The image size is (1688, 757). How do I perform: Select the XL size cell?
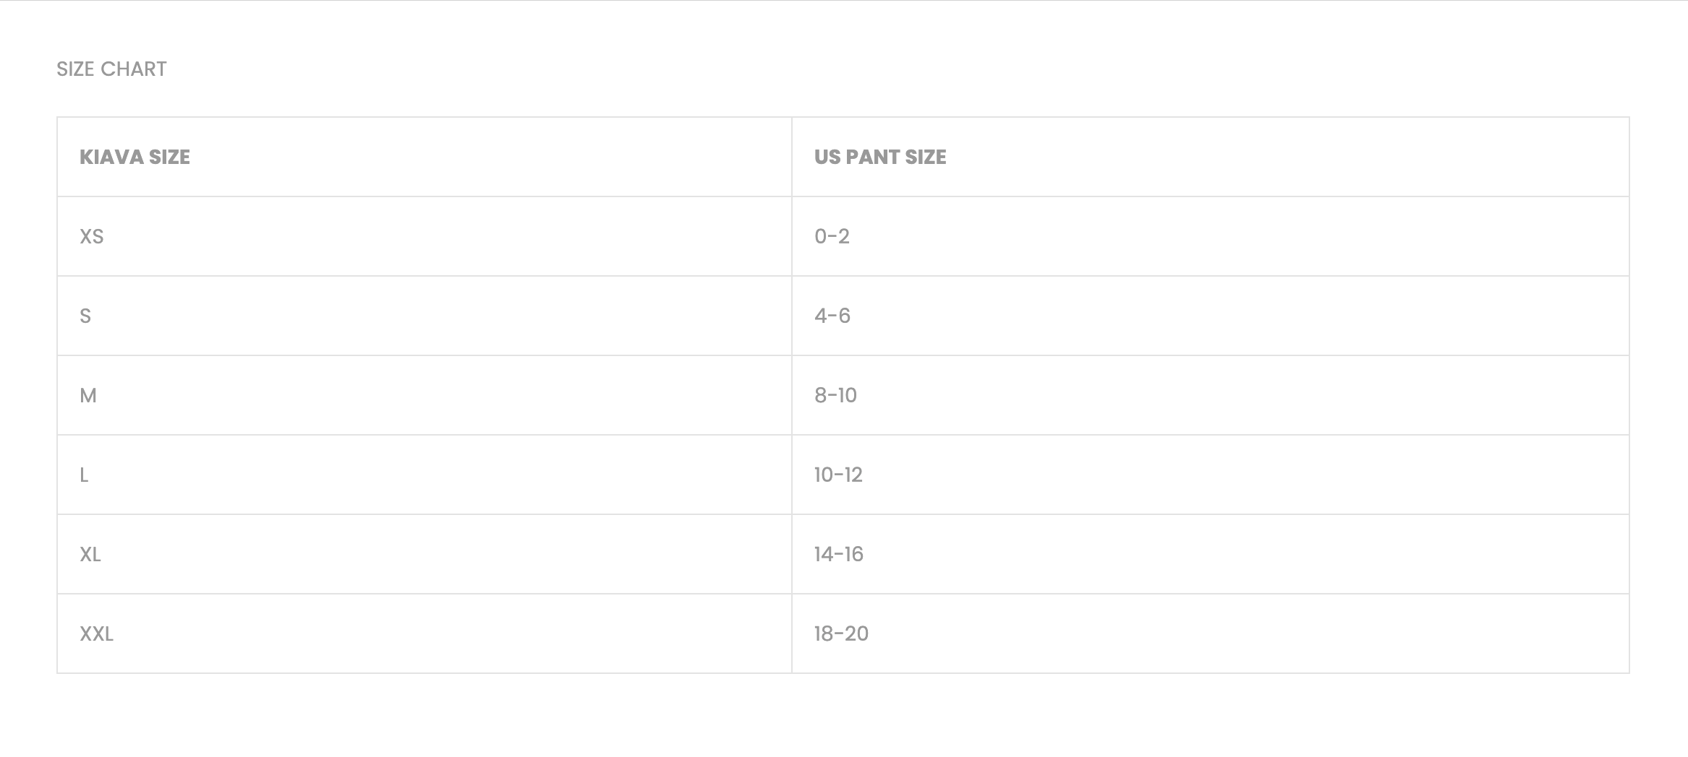(90, 555)
